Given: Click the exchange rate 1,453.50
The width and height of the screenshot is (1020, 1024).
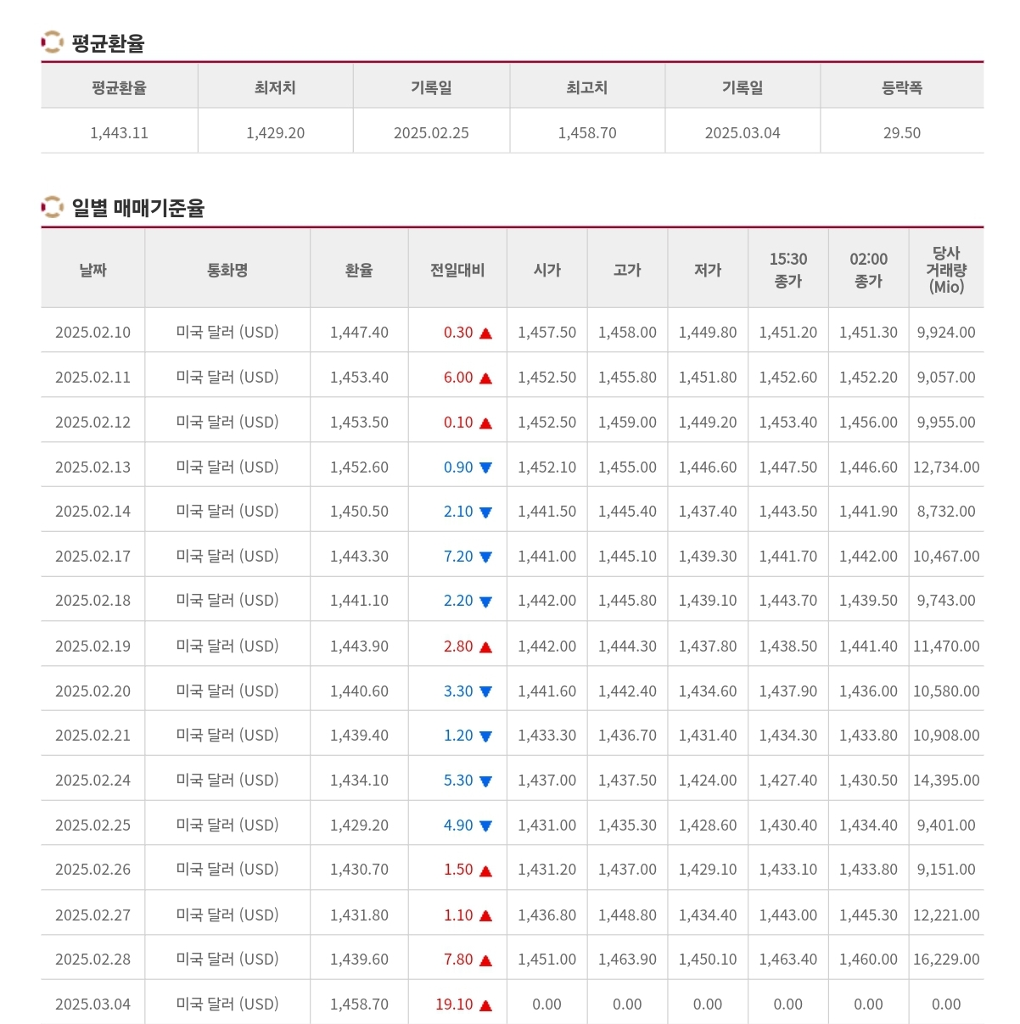Looking at the screenshot, I should coord(359,422).
